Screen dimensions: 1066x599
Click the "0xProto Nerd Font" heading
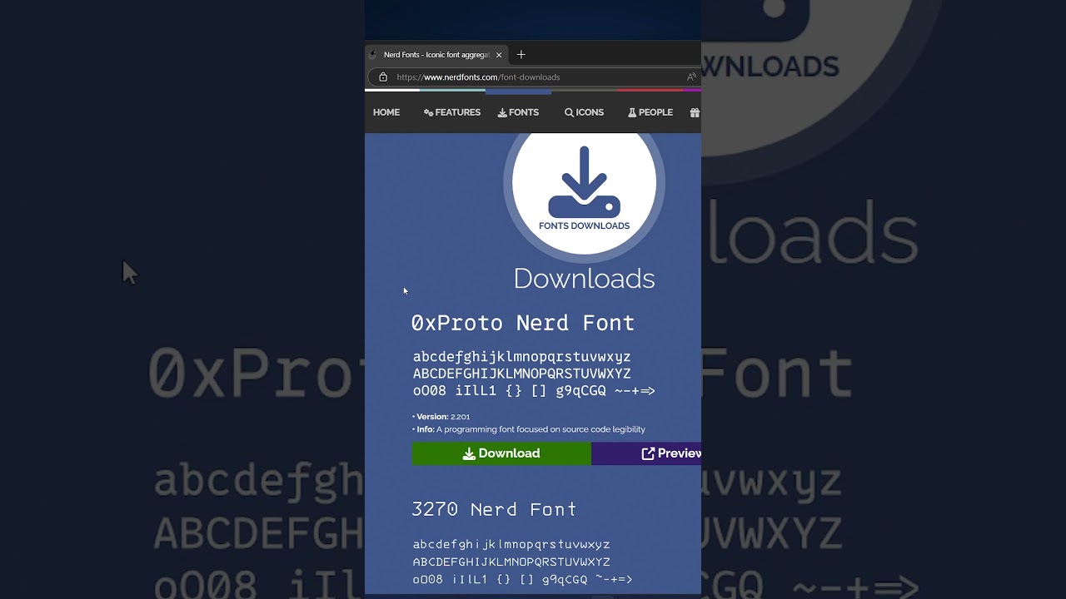click(523, 323)
